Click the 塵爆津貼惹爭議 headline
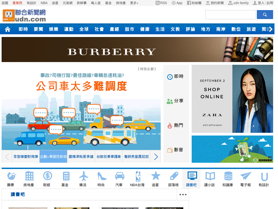This screenshot has height=209, width=278. point(81,157)
